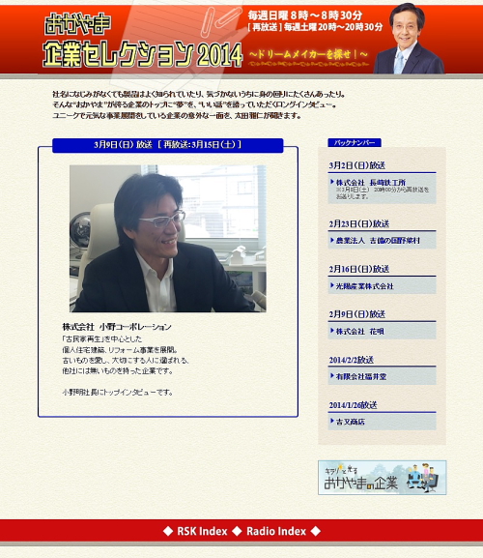Open the 吉又商店 back number link
Viewport: 483px width, 558px height.
(351, 422)
